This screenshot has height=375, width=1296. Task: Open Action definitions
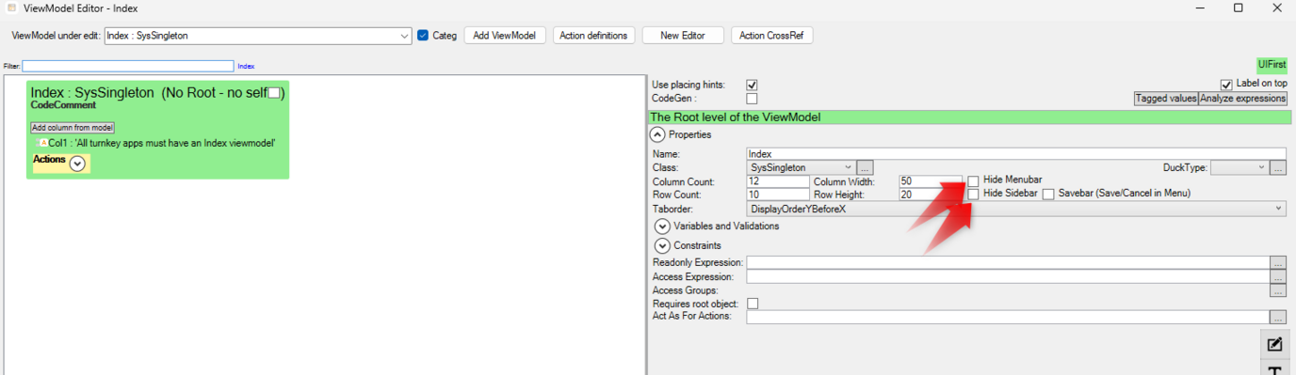593,36
